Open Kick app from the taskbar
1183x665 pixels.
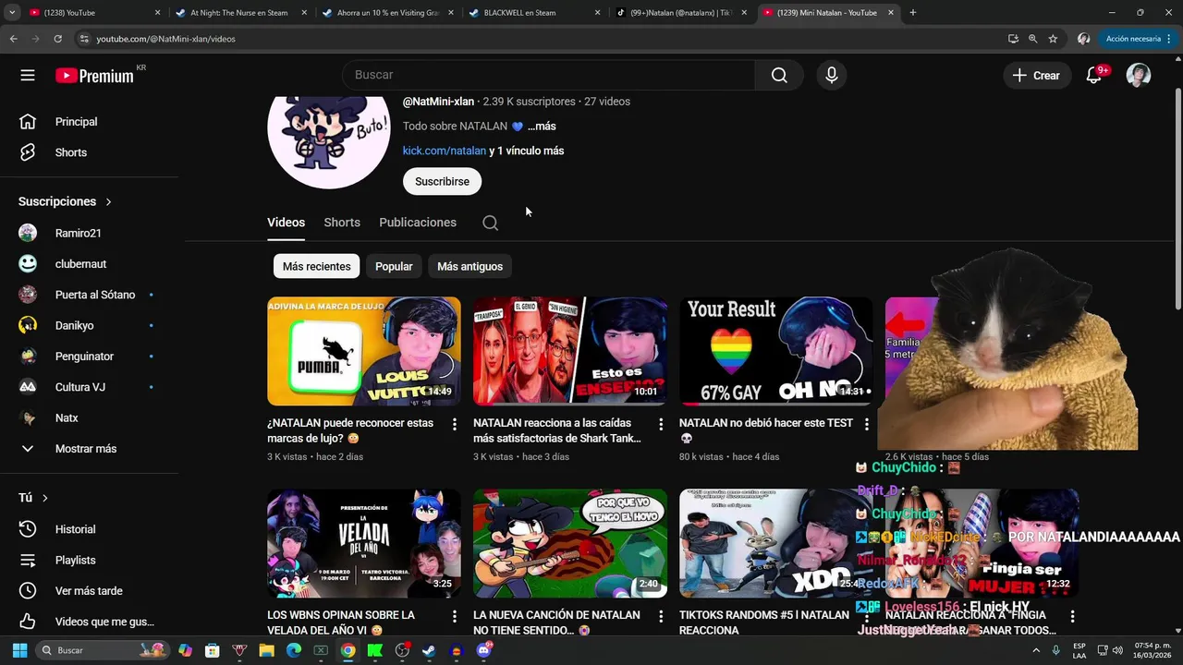(x=374, y=650)
